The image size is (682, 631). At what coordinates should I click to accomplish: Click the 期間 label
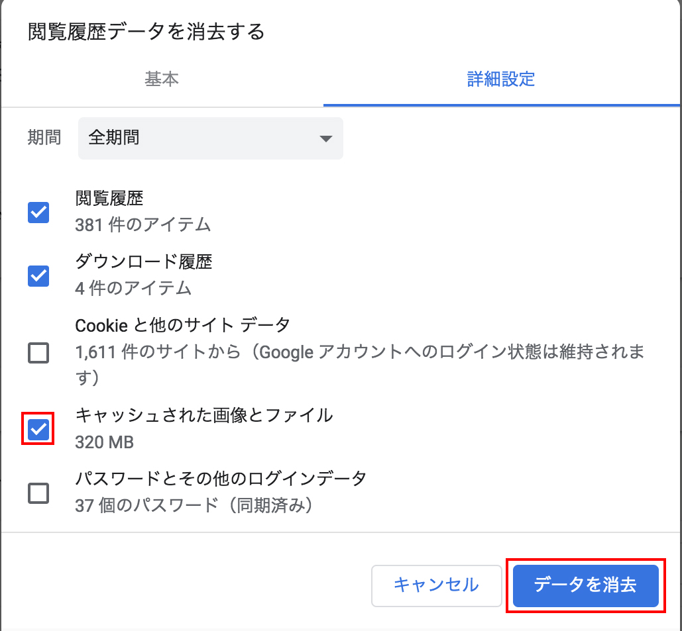44,138
